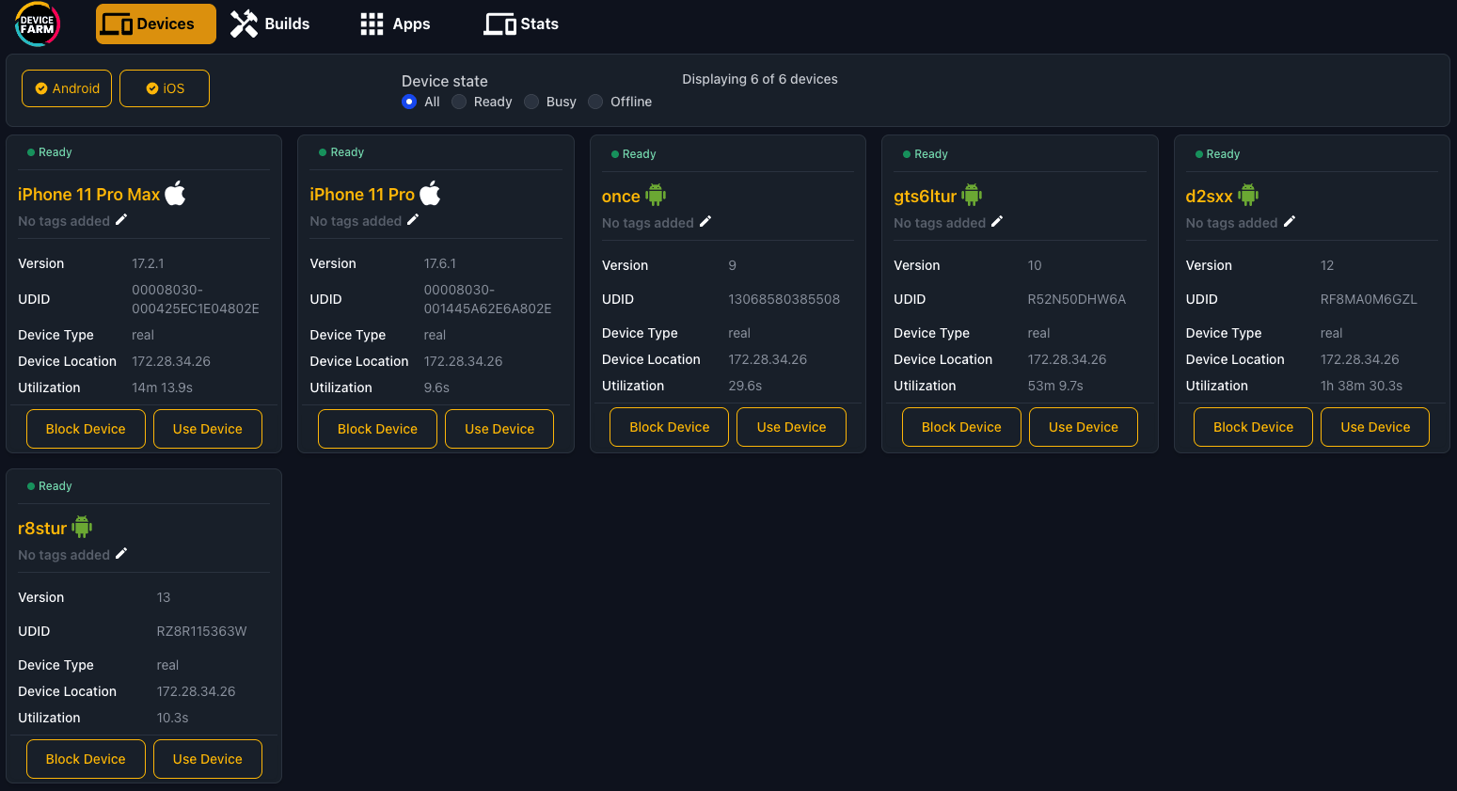The image size is (1457, 791).
Task: Block Device for once
Action: (670, 427)
